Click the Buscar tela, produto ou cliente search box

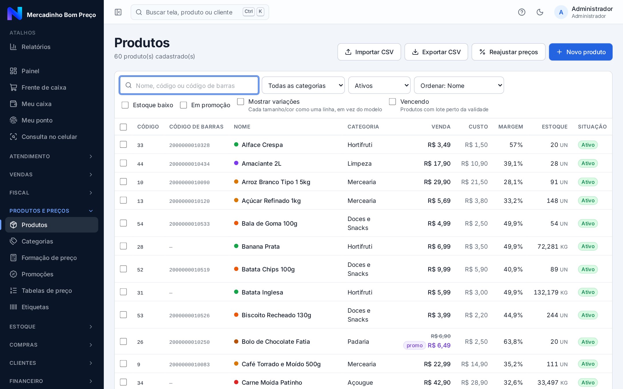point(200,12)
